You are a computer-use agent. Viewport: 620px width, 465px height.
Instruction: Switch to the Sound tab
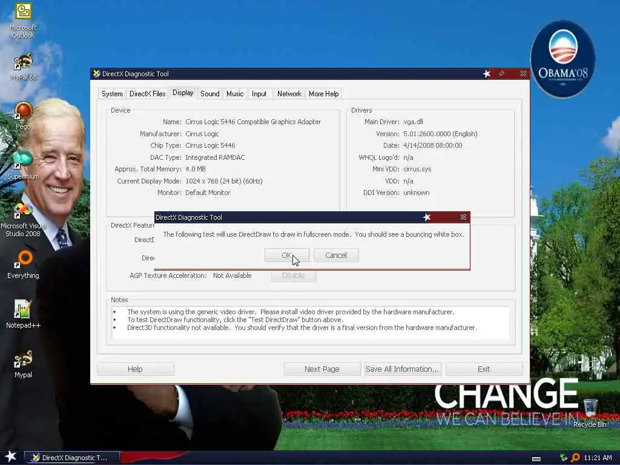(x=210, y=94)
